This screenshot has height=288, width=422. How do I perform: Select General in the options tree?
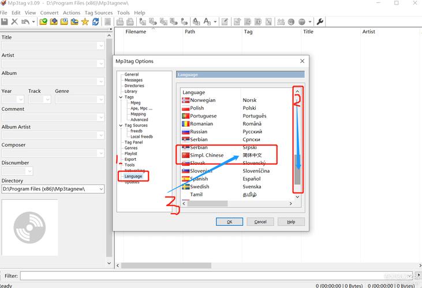pos(132,74)
